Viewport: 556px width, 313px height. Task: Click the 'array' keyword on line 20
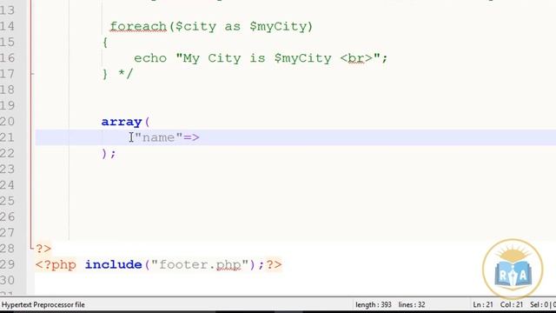[x=122, y=122]
